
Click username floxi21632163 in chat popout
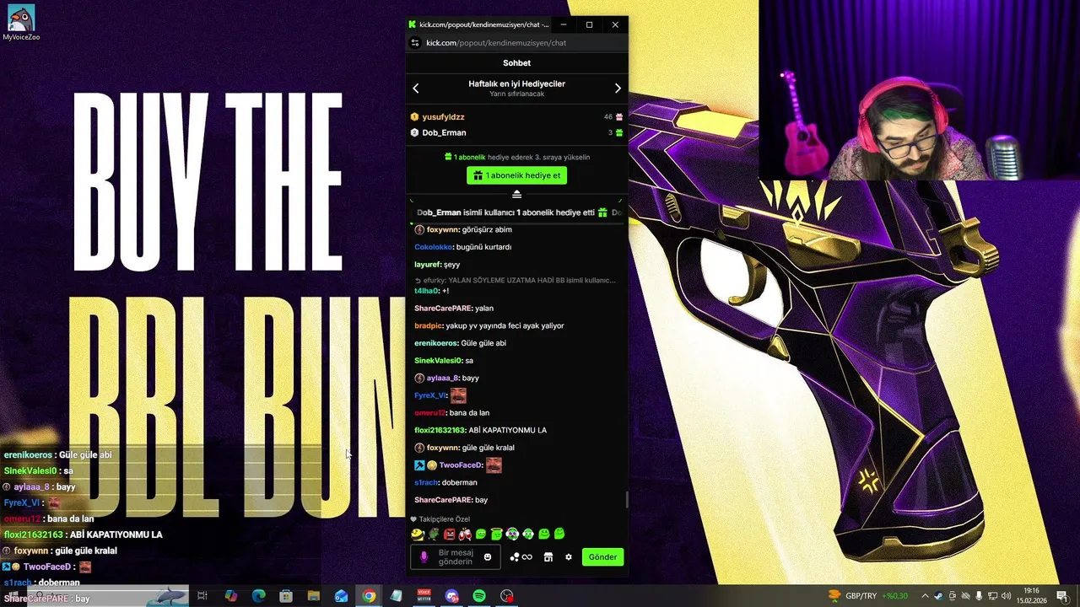point(440,430)
